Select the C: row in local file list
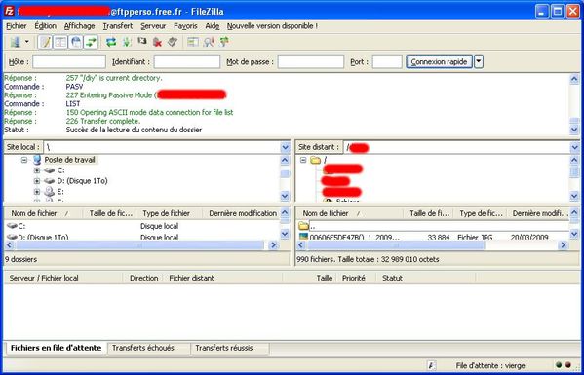Image resolution: width=584 pixels, height=375 pixels. point(141,226)
